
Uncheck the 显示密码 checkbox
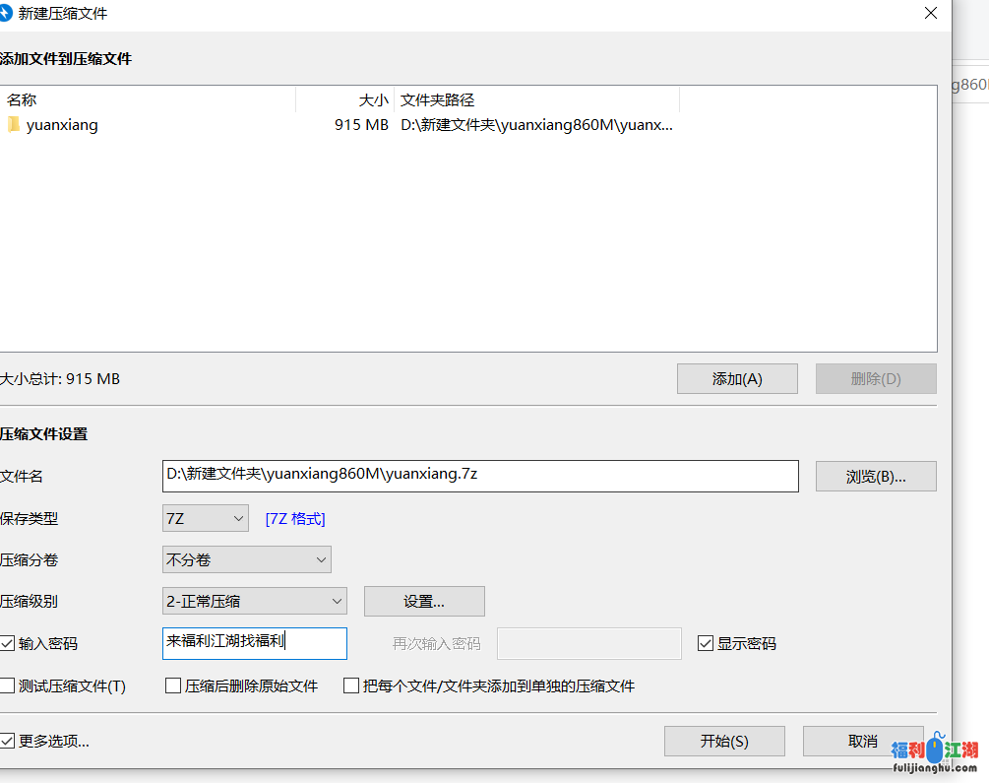pyautogui.click(x=705, y=644)
